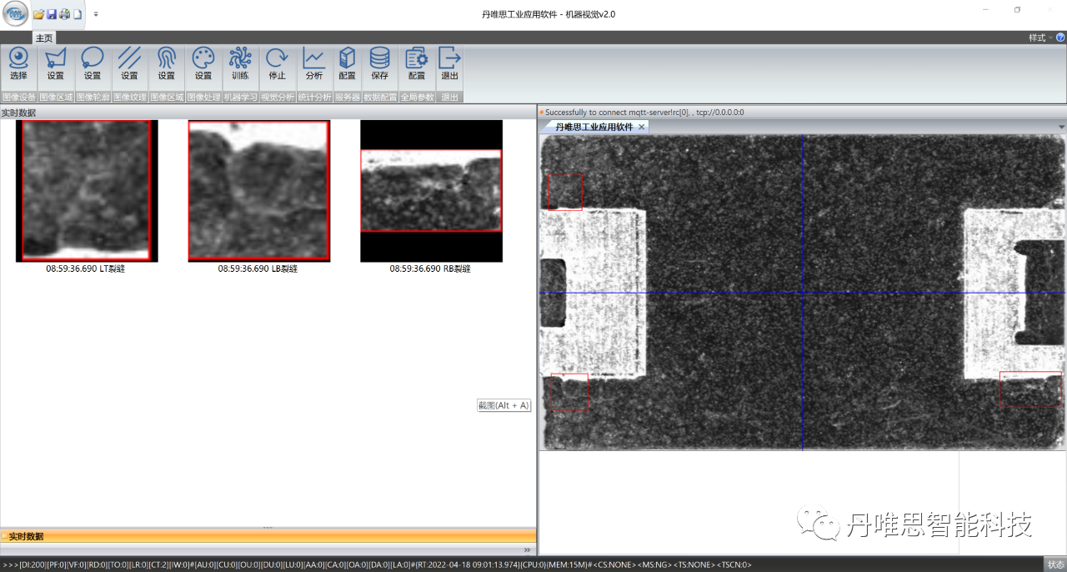
Task: Open the 分析 line-chart statistics button
Action: coord(314,64)
